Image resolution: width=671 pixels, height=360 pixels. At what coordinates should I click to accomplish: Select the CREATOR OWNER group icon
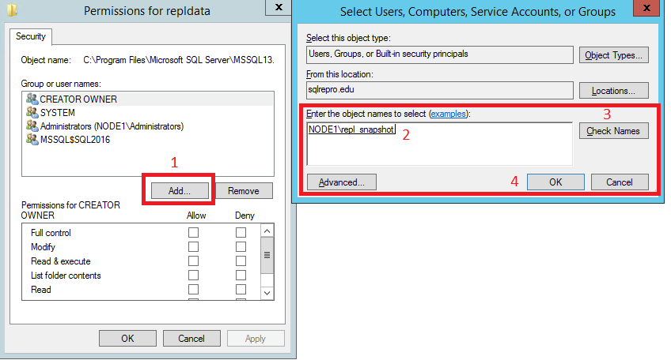coord(32,99)
